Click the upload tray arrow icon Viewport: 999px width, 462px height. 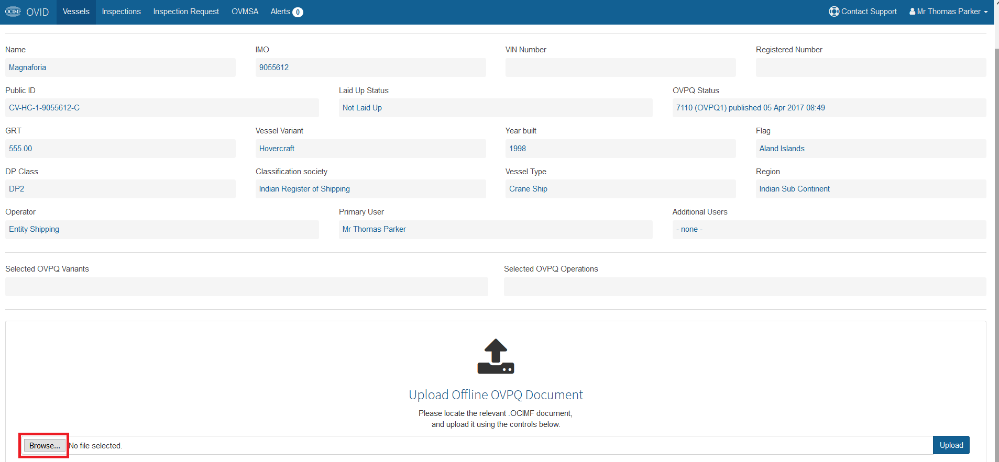coord(496,356)
